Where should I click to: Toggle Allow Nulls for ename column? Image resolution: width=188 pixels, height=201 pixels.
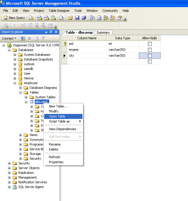click(x=150, y=50)
